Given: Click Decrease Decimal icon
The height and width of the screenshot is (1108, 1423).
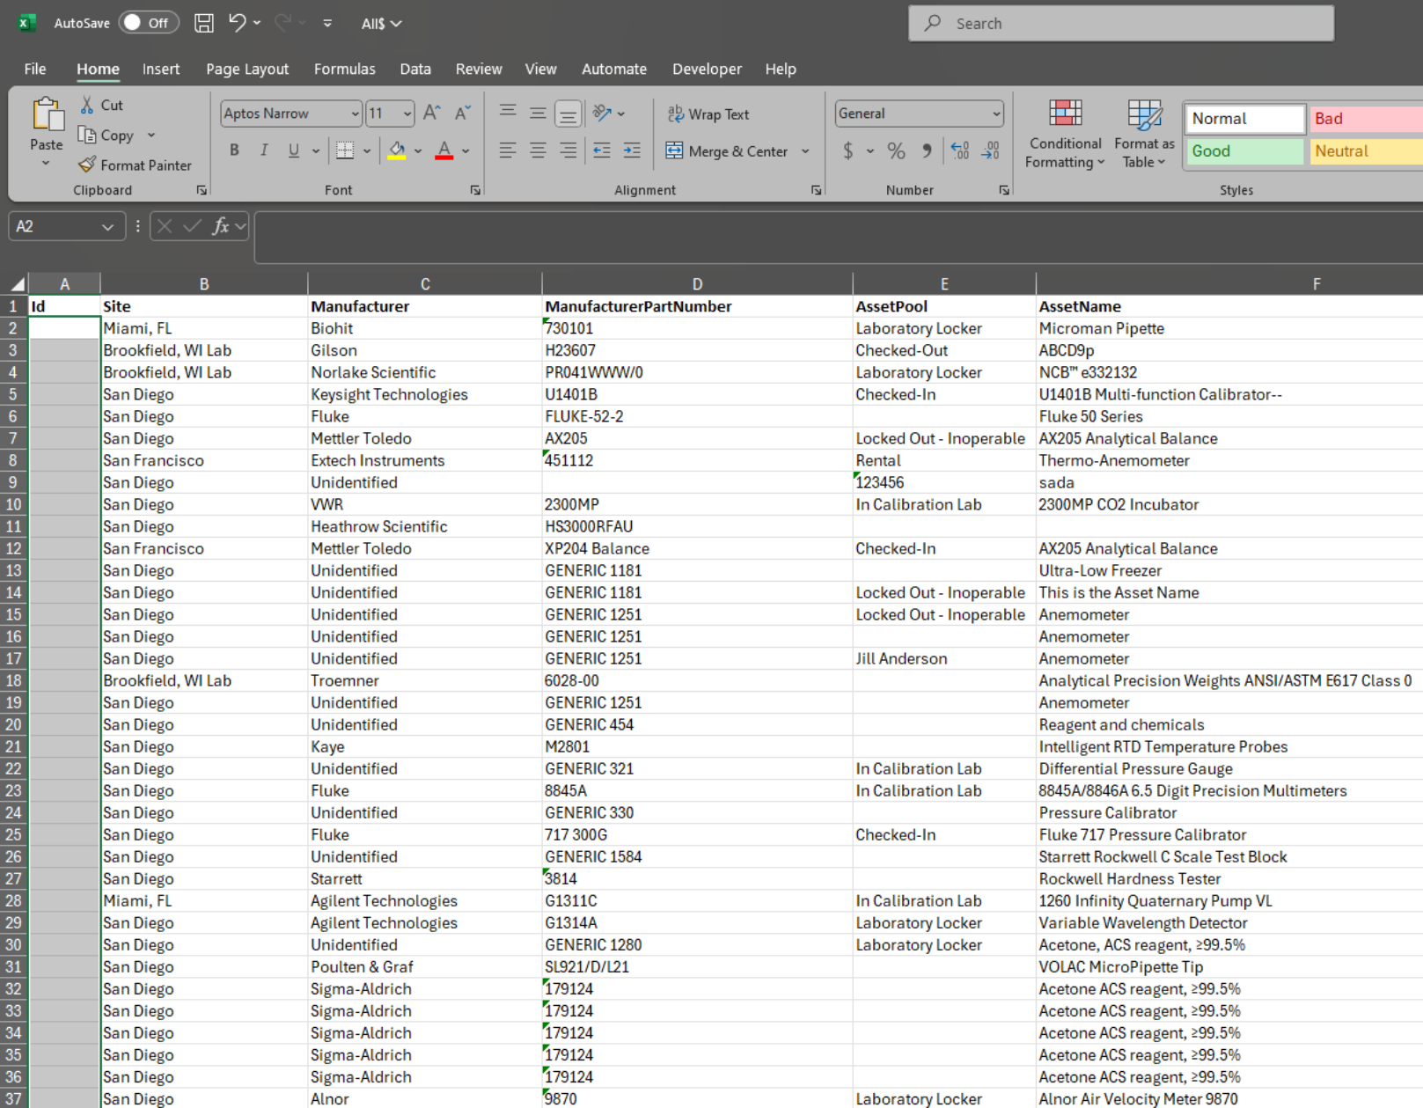Looking at the screenshot, I should pos(991,150).
